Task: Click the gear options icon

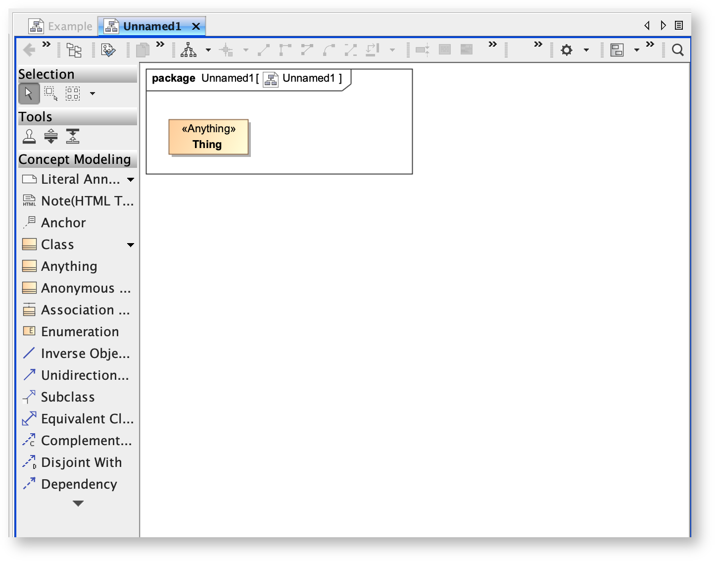Action: pyautogui.click(x=567, y=50)
